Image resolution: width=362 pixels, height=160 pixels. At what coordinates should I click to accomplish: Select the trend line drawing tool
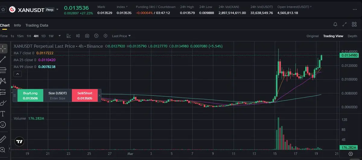[3, 59]
